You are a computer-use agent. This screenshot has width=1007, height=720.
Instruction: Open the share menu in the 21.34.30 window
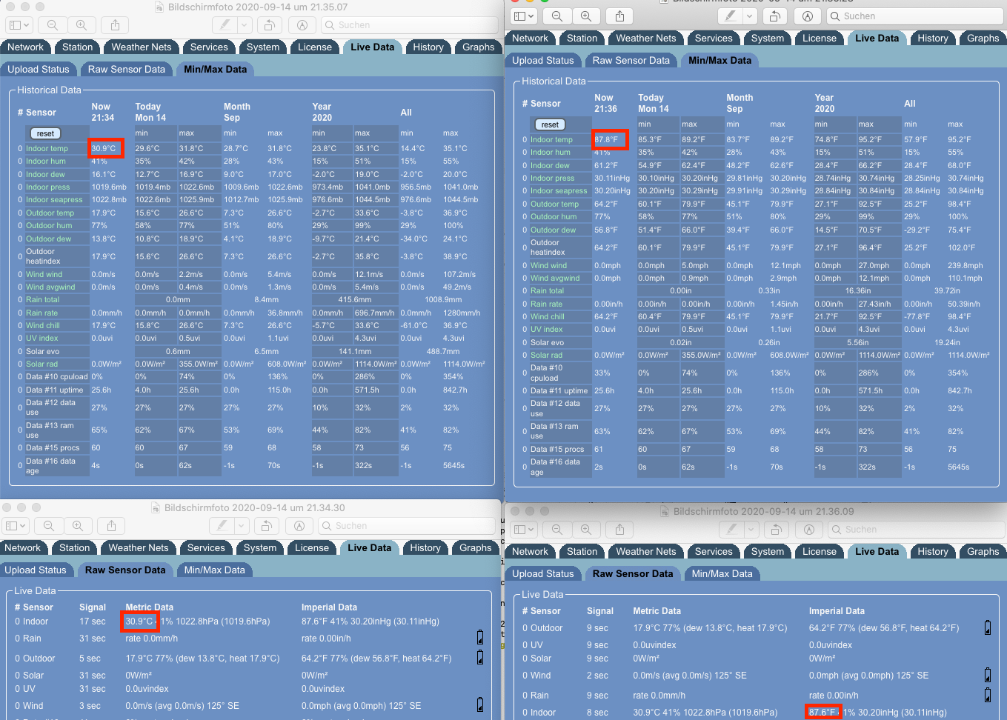pos(111,525)
